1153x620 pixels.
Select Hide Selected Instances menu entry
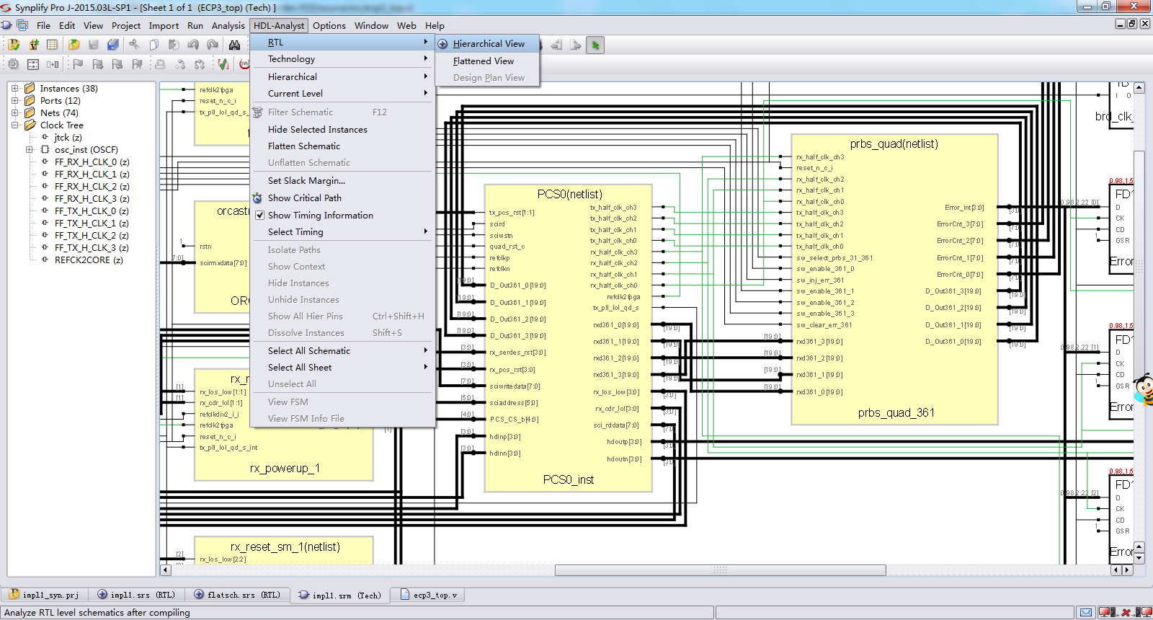click(x=342, y=130)
